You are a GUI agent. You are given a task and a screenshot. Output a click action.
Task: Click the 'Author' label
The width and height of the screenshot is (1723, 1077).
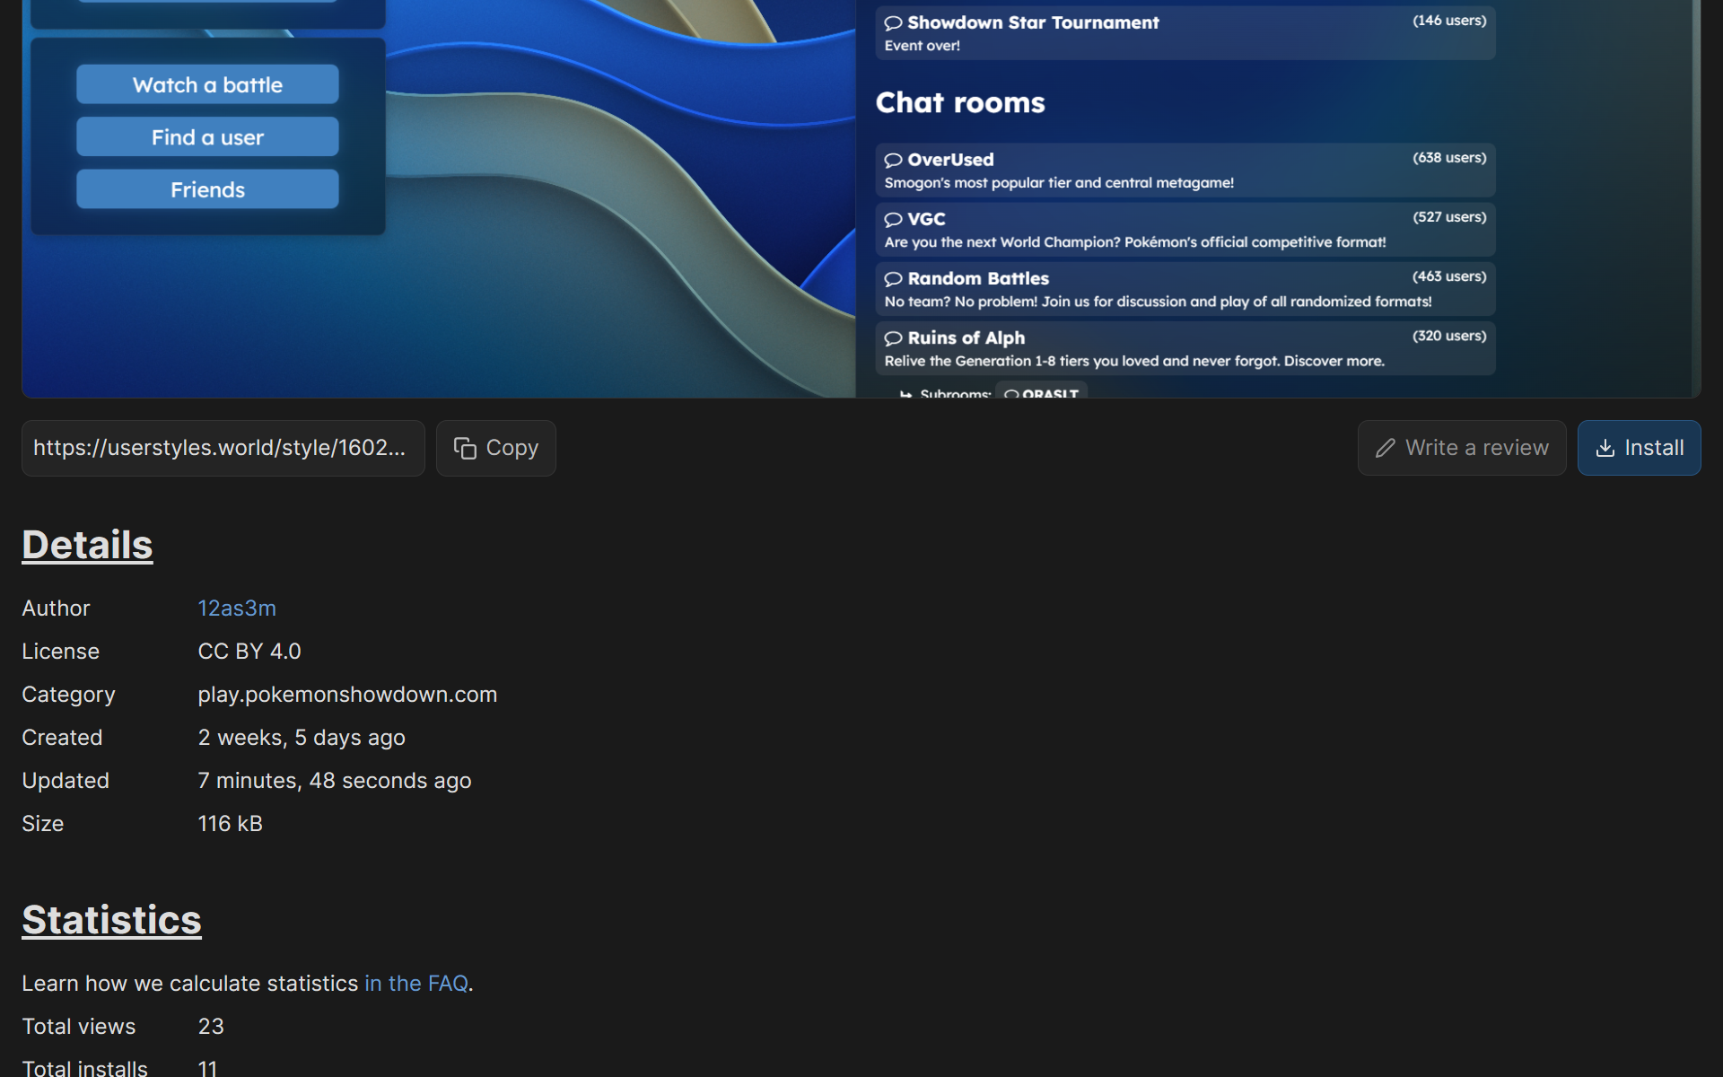(x=56, y=609)
